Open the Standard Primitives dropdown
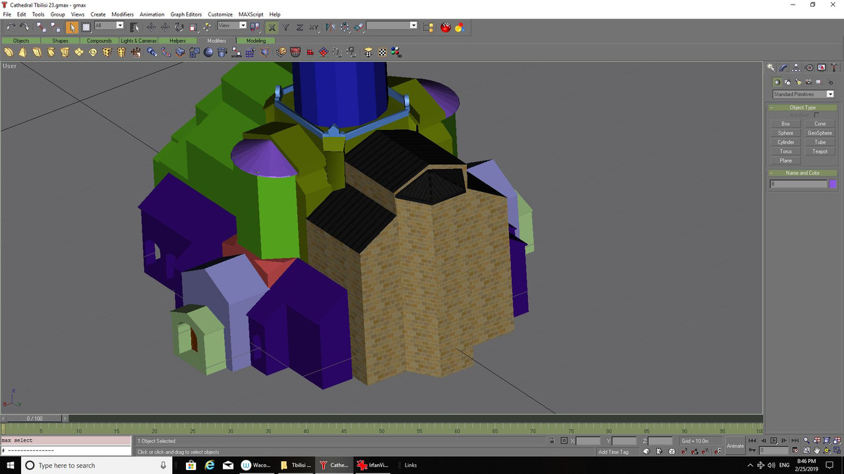This screenshot has height=474, width=844. click(x=803, y=94)
